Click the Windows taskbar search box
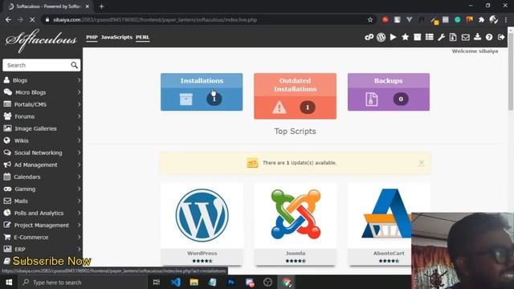514x289 pixels. 82,282
